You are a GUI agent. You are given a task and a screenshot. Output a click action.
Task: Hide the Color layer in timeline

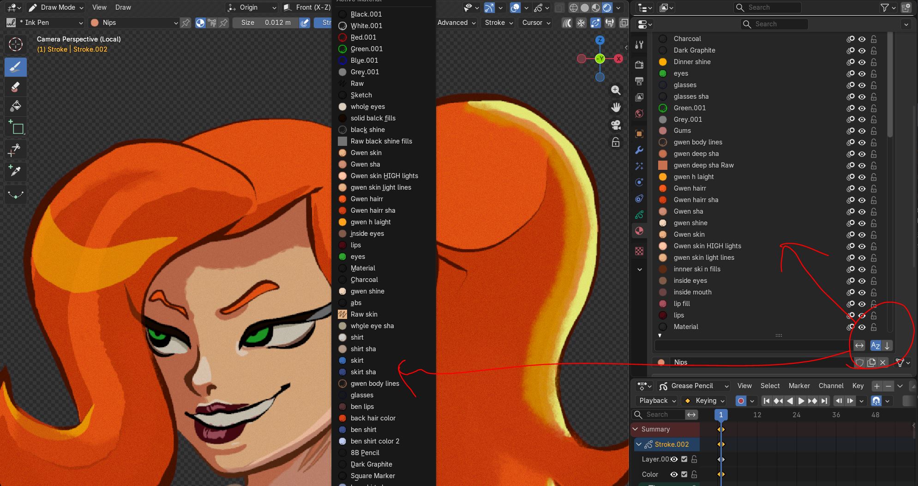[x=674, y=474]
